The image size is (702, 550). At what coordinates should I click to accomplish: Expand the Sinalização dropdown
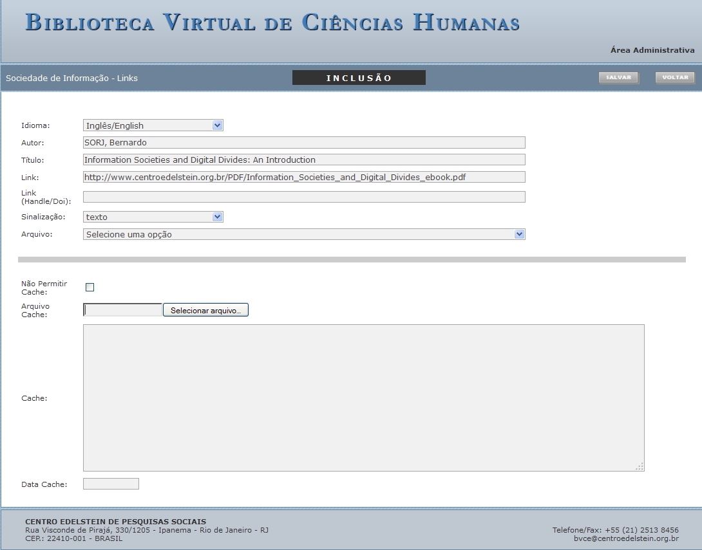[x=153, y=217]
